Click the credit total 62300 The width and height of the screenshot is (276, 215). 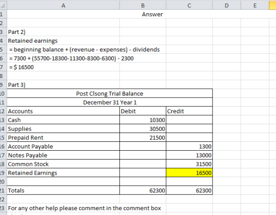(189, 190)
